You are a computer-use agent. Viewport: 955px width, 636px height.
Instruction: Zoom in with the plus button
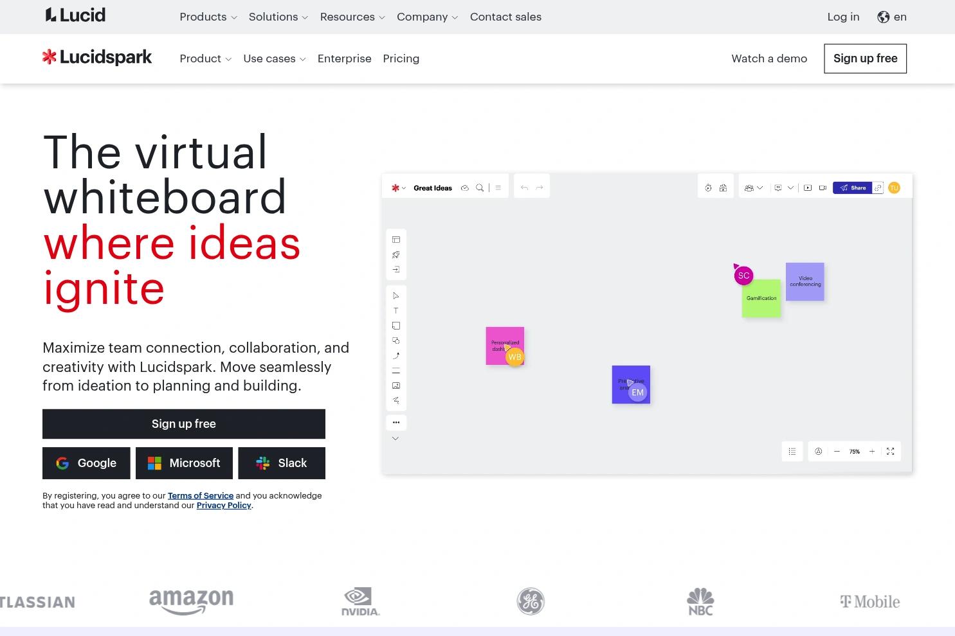coord(872,451)
